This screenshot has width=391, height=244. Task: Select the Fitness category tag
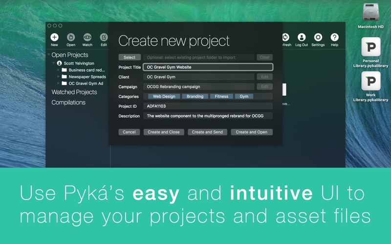click(x=221, y=96)
